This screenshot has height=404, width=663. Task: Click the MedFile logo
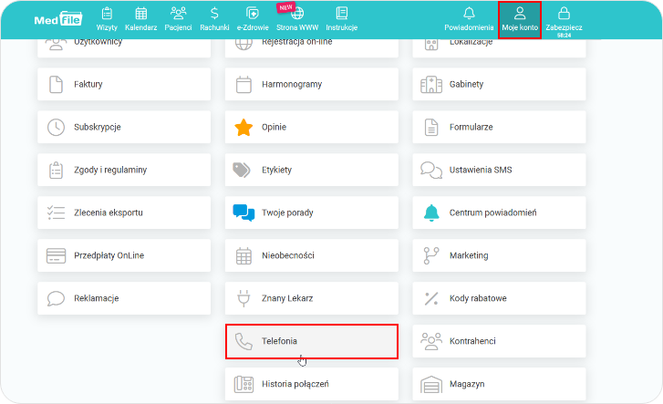58,18
